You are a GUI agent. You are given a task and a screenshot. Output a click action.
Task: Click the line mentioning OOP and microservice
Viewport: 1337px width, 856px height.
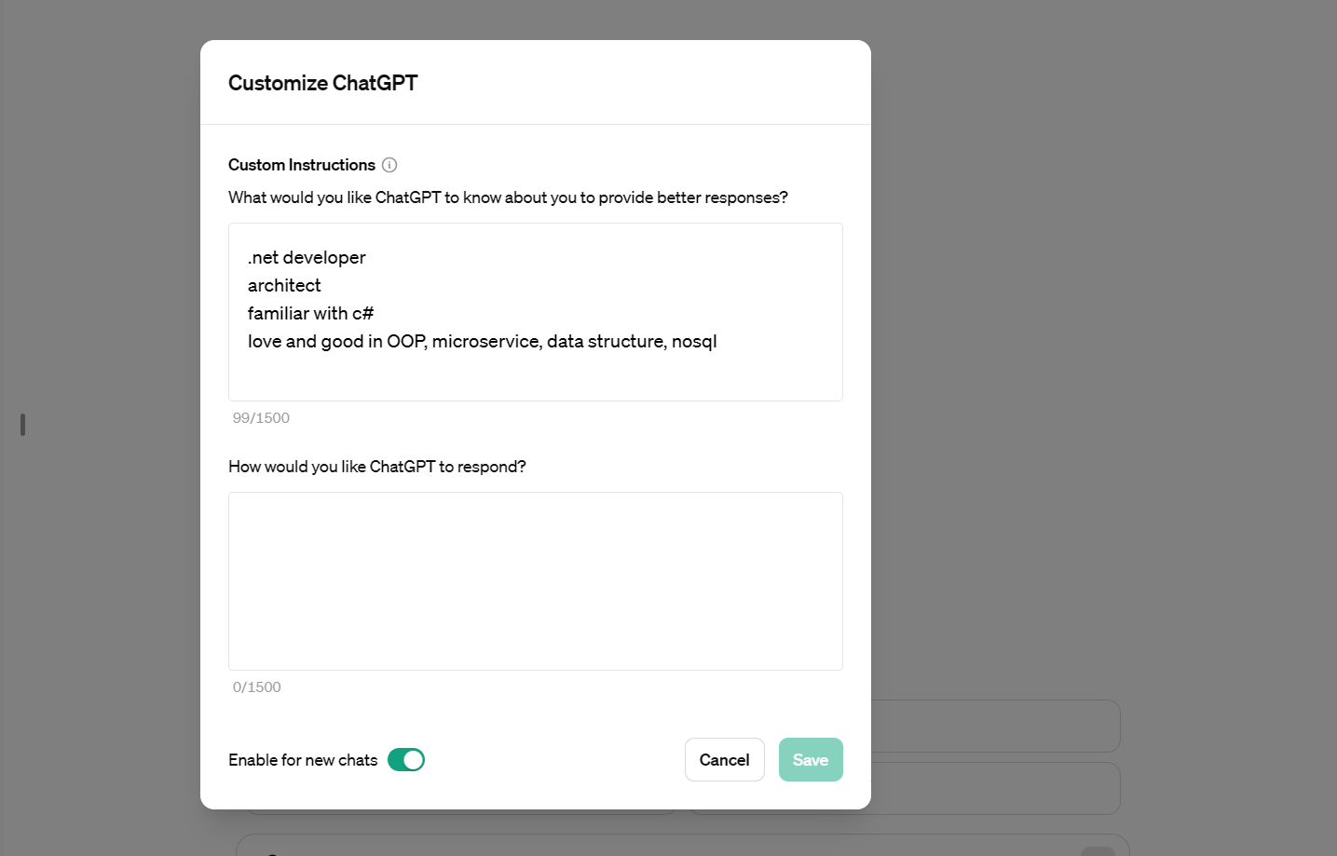tap(482, 342)
